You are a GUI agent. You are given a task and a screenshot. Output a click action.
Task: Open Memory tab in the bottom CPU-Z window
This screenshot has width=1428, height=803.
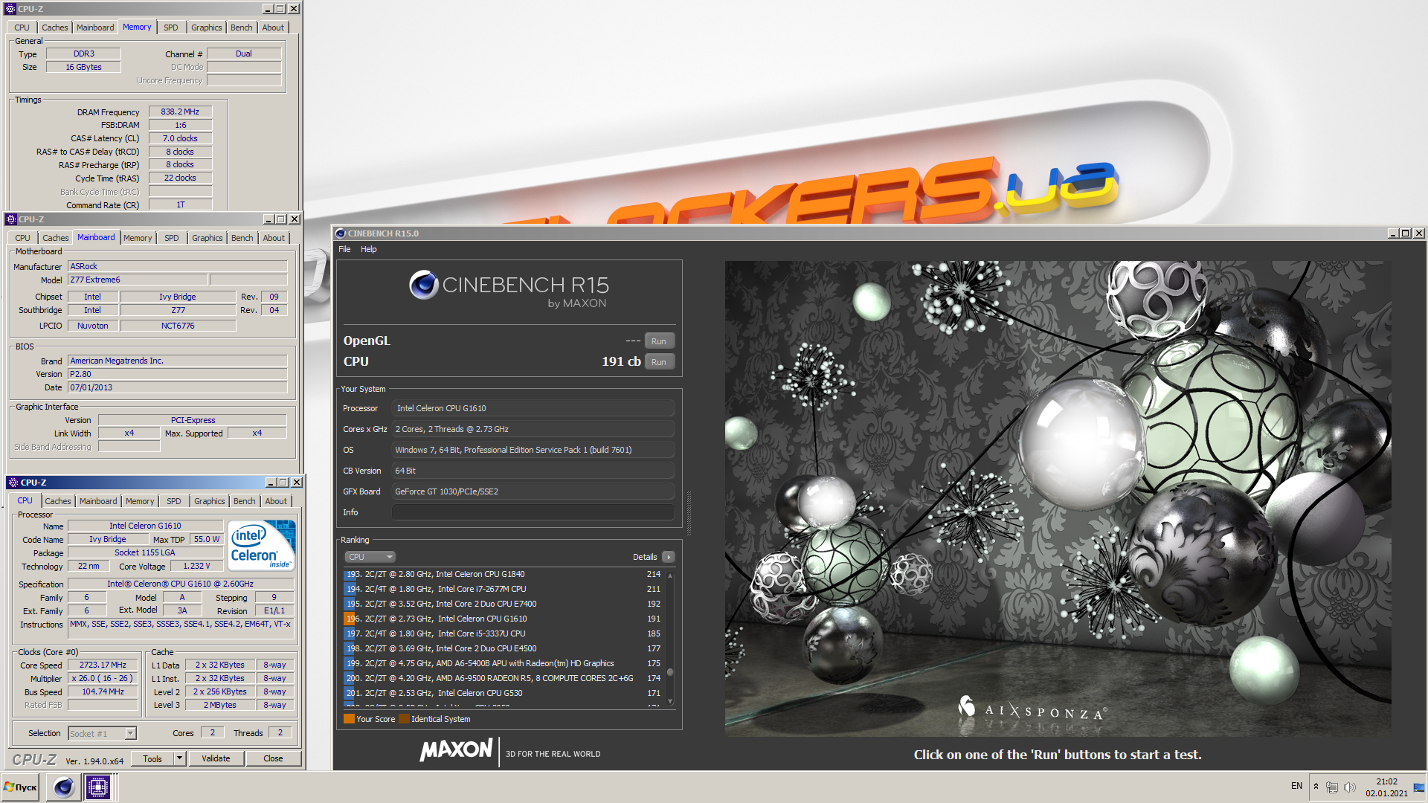(140, 501)
